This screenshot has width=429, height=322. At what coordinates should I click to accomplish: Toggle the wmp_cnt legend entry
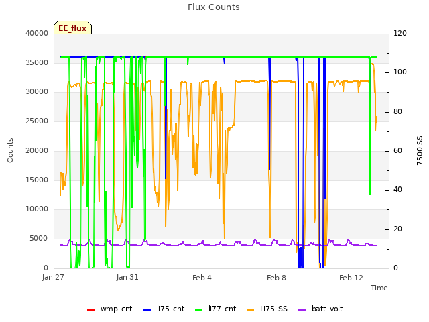pyautogui.click(x=109, y=309)
